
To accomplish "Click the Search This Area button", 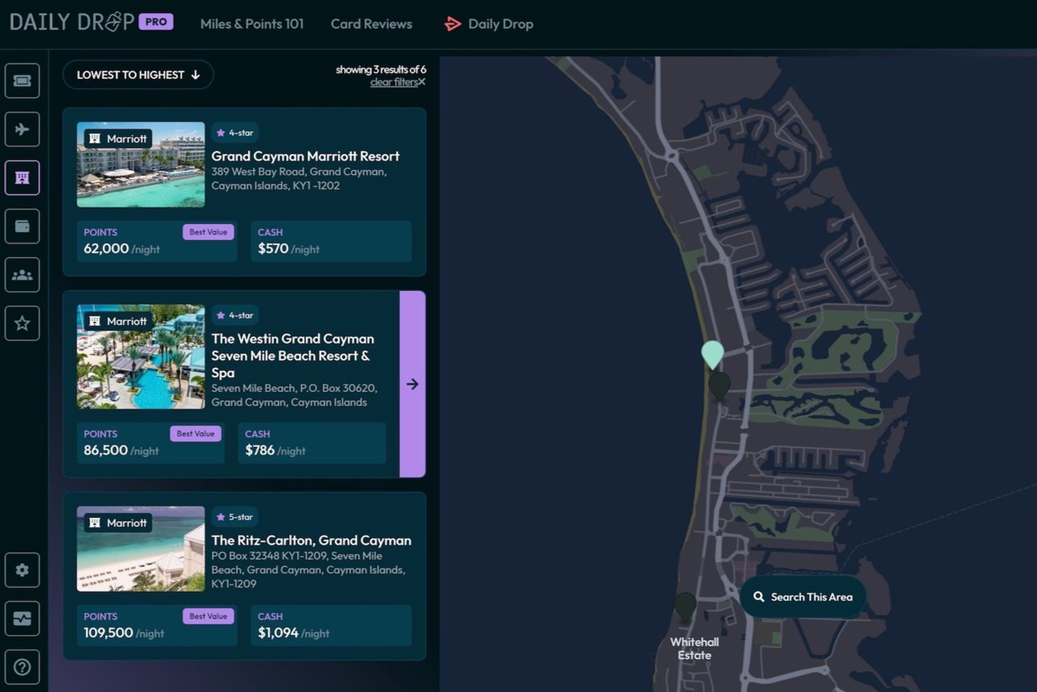I will [803, 597].
